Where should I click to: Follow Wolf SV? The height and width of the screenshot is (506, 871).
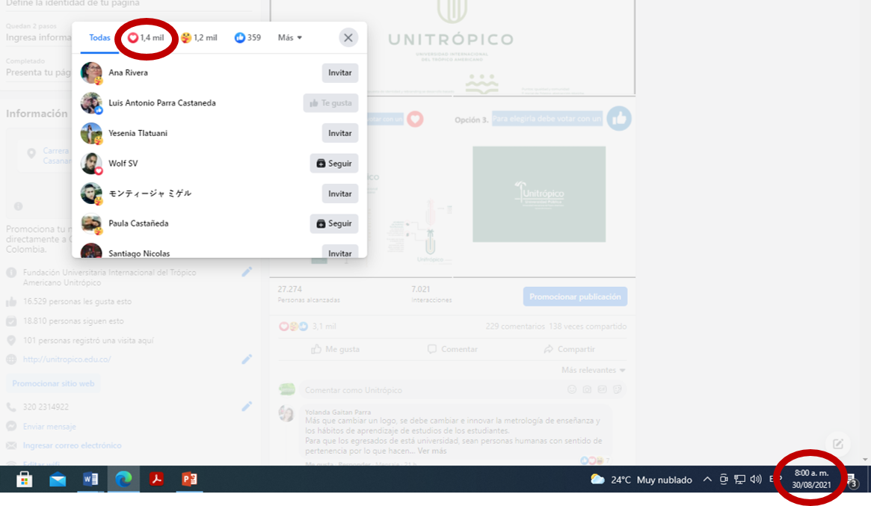[x=334, y=163]
